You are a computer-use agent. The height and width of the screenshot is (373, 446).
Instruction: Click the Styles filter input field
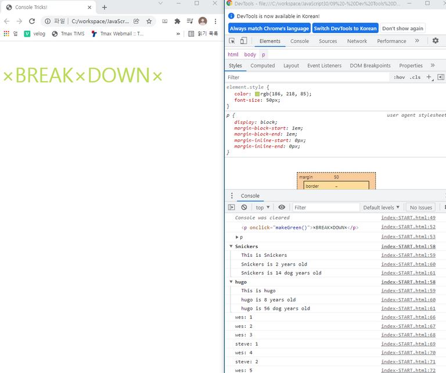tap(307, 77)
